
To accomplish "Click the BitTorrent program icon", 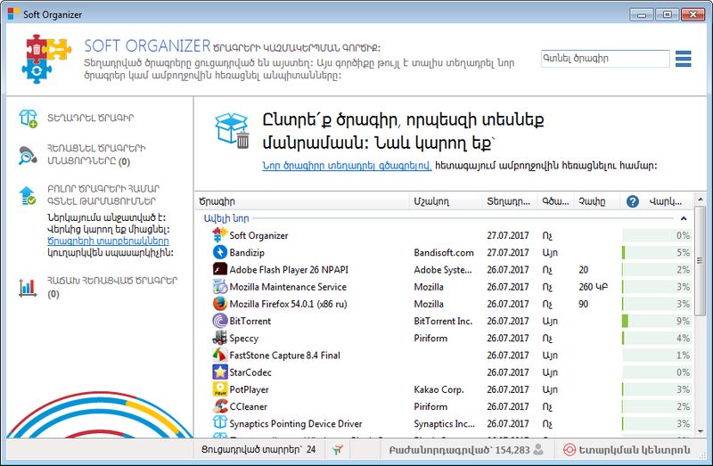I will pyautogui.click(x=220, y=321).
